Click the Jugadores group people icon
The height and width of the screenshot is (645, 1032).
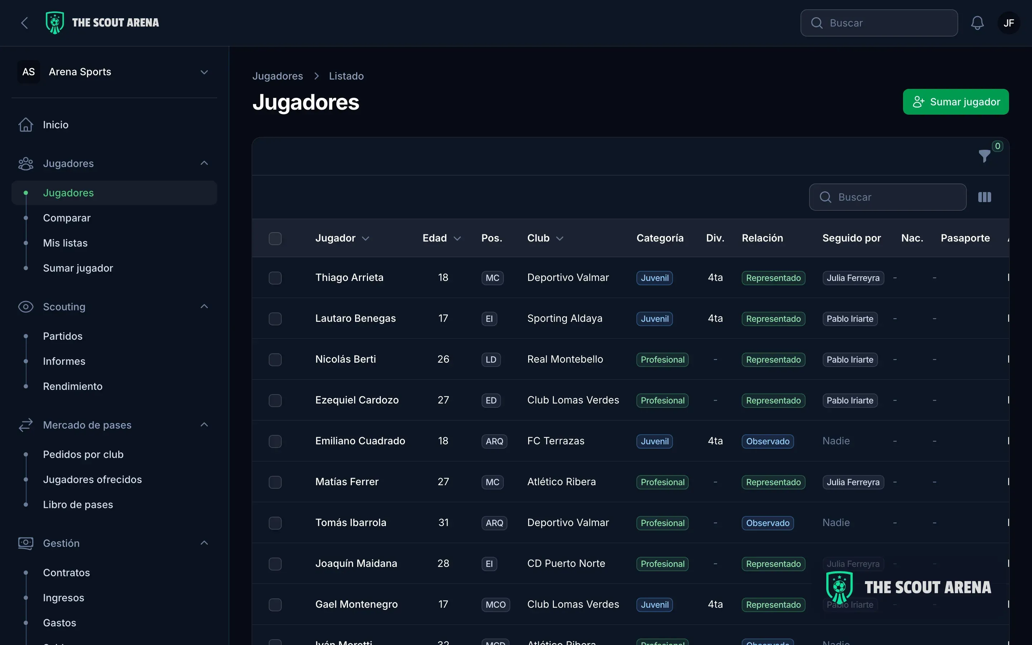coord(25,163)
